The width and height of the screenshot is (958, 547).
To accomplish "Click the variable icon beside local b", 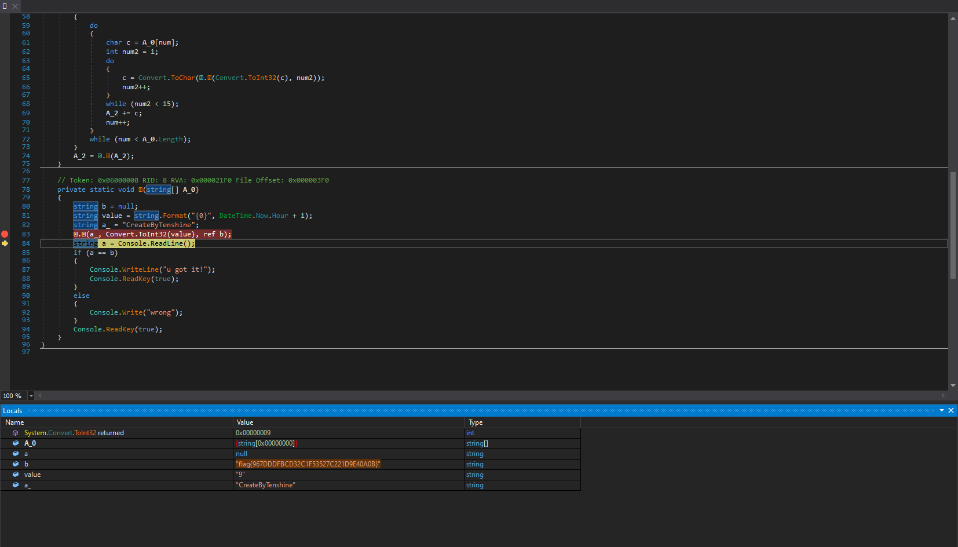I will pyautogui.click(x=16, y=464).
